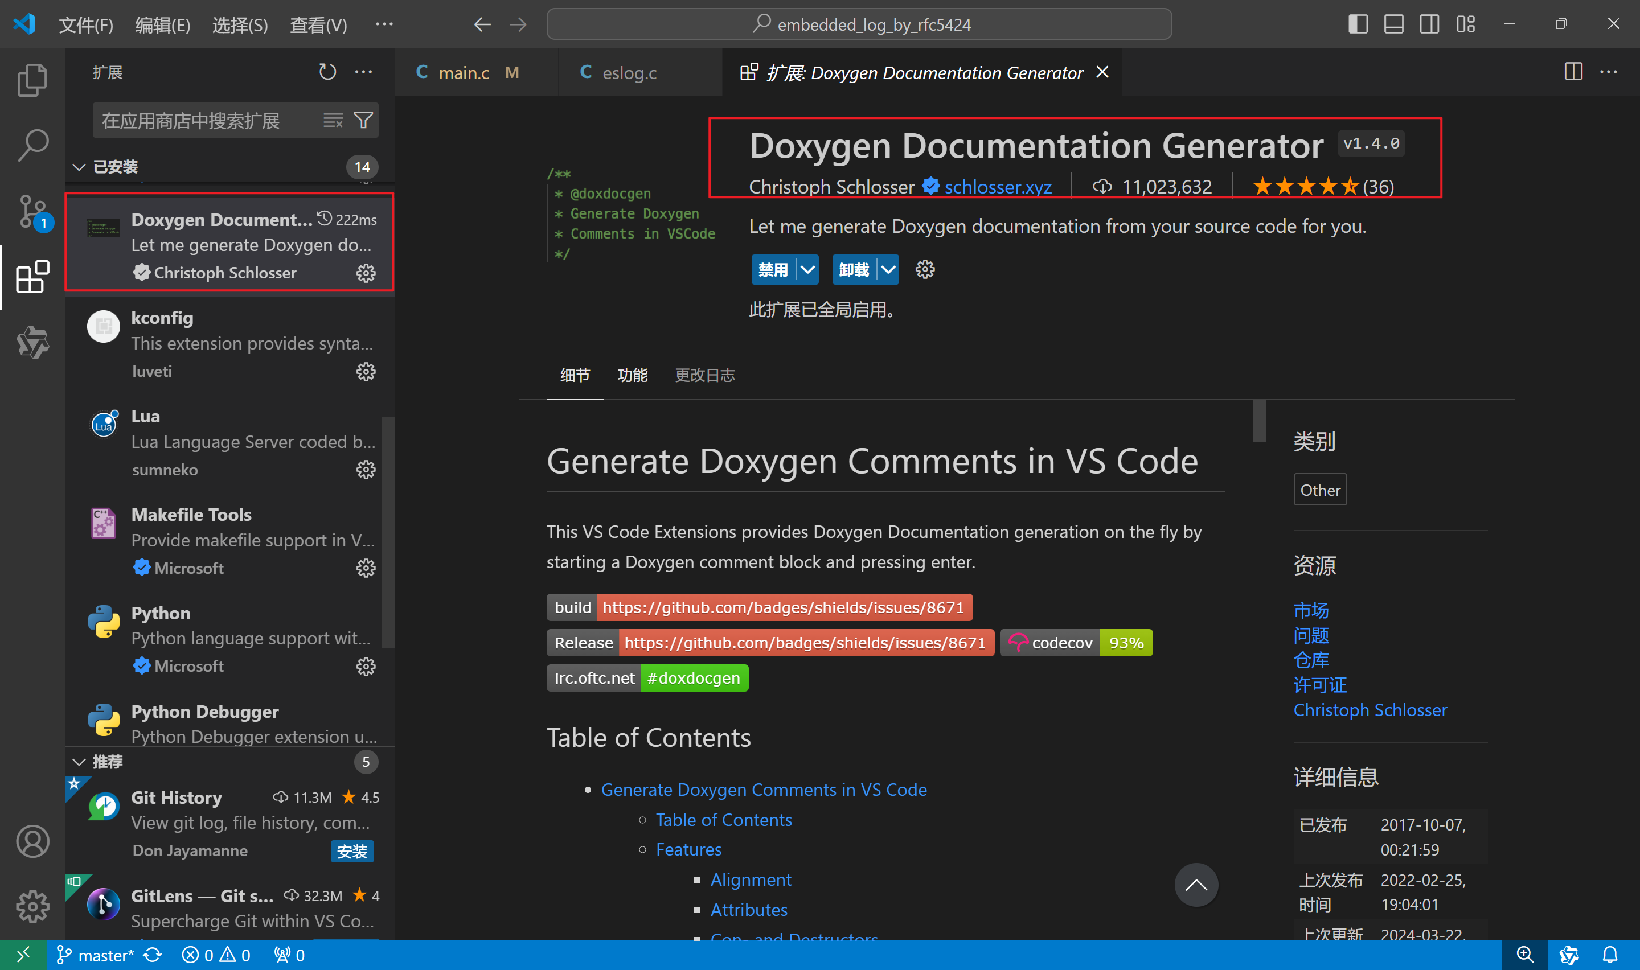Toggle the bottom panel layout button

1393,24
